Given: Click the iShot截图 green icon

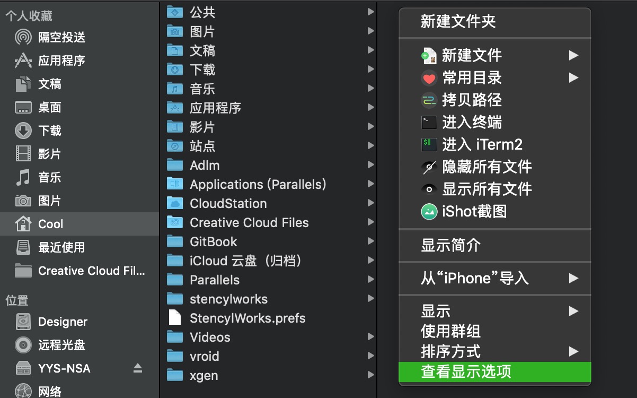Looking at the screenshot, I should tap(429, 211).
